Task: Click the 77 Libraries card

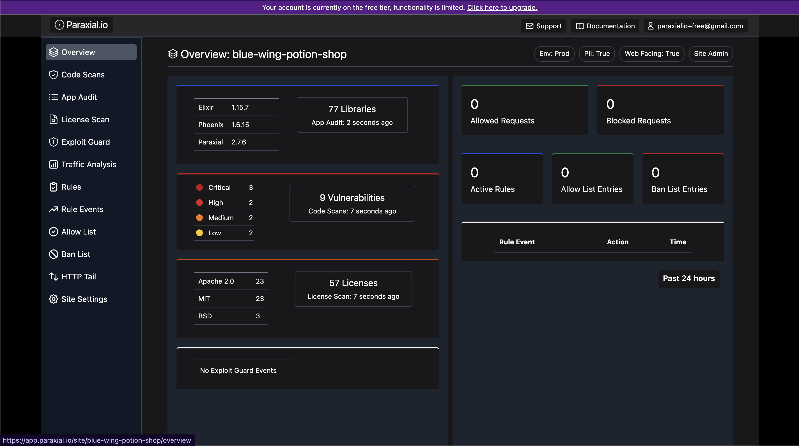Action: (352, 115)
